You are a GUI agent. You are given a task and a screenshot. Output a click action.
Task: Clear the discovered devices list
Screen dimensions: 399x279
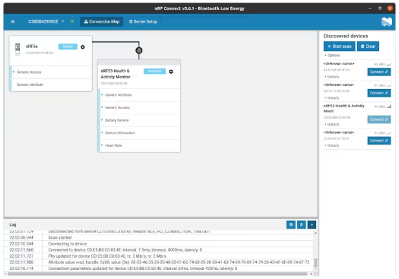pos(368,46)
